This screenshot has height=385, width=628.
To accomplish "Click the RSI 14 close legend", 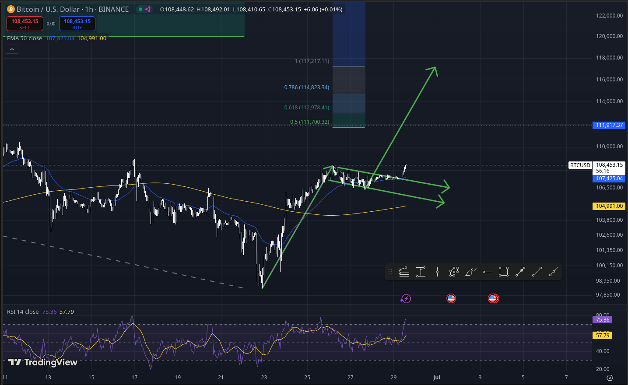I will coord(23,312).
